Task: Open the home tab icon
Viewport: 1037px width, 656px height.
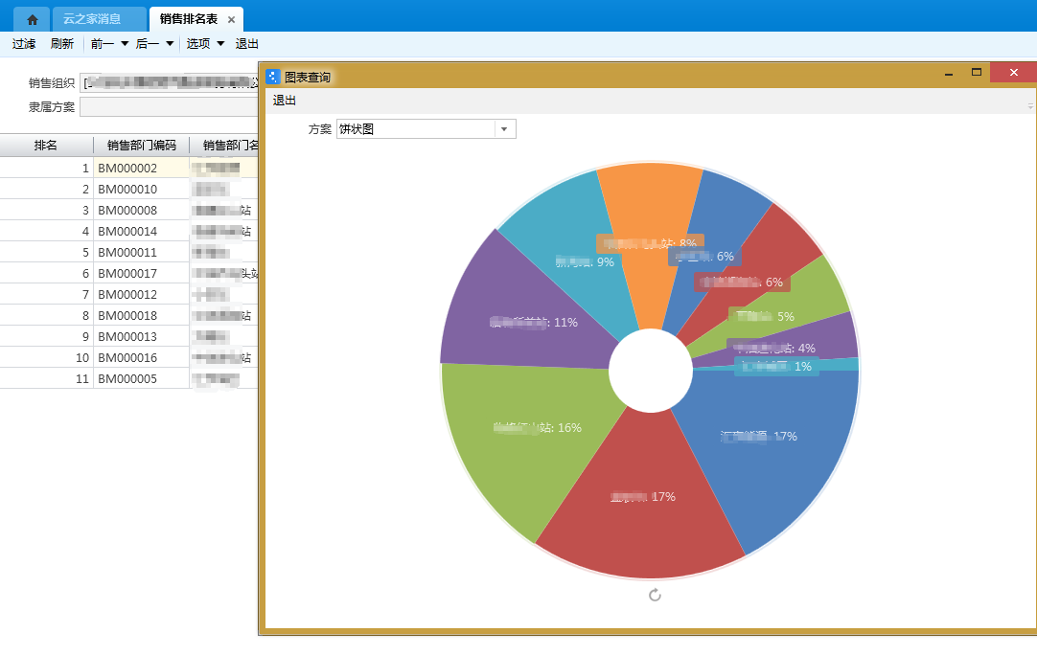Action: point(32,19)
